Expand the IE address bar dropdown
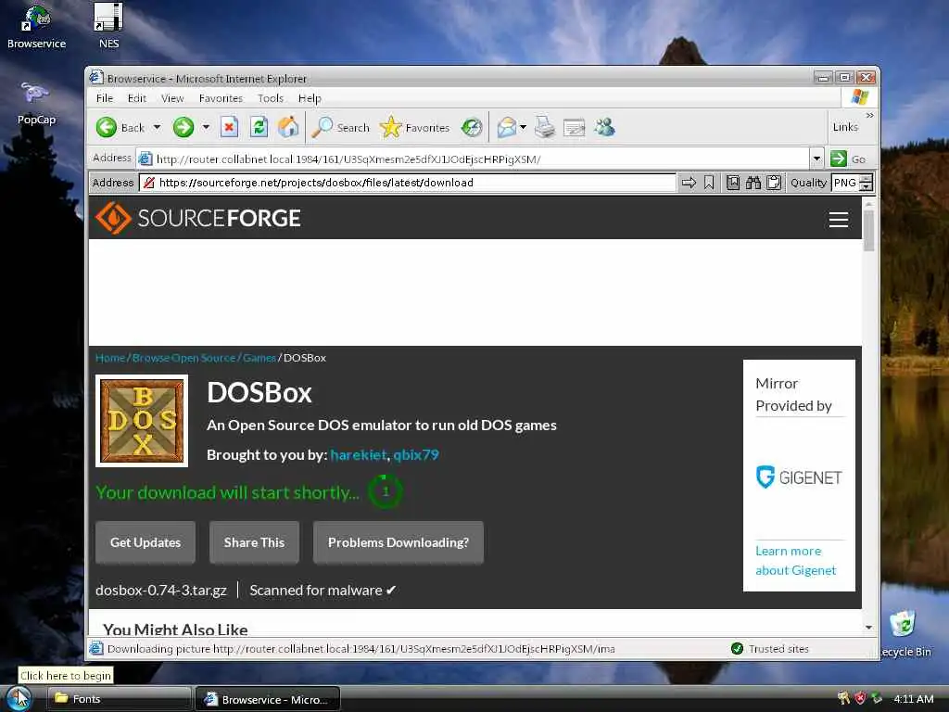Viewport: 949px width, 712px height. click(x=816, y=159)
